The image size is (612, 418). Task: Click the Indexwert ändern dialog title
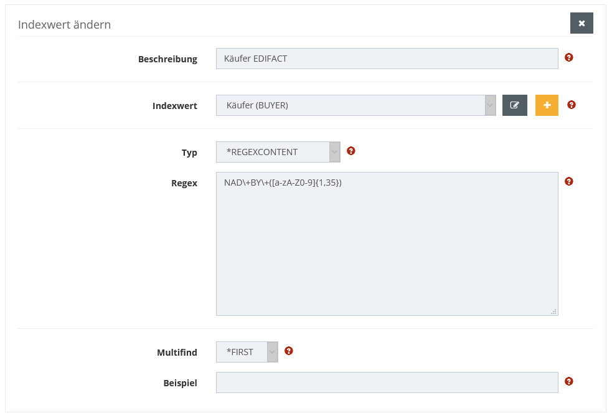click(x=64, y=25)
